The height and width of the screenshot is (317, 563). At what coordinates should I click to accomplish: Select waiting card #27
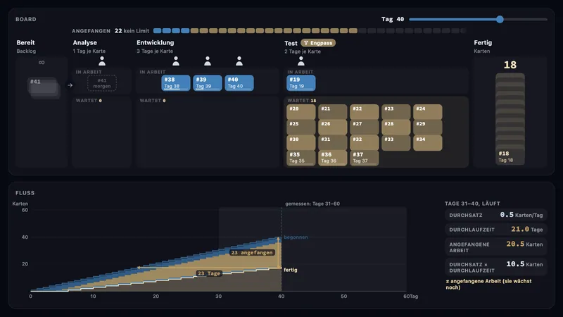tap(364, 128)
